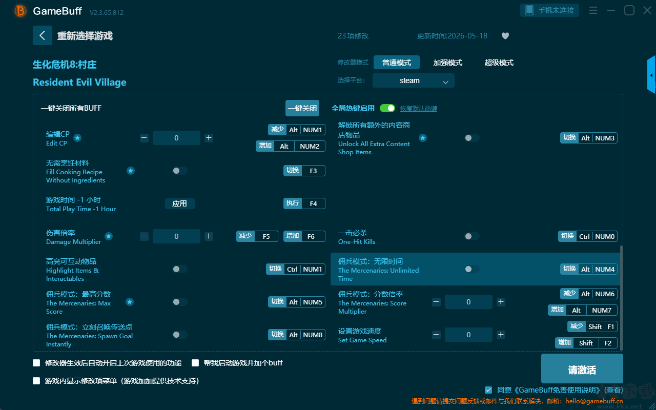Click the 手机未连接 phone status button
The height and width of the screenshot is (410, 656).
click(x=550, y=10)
